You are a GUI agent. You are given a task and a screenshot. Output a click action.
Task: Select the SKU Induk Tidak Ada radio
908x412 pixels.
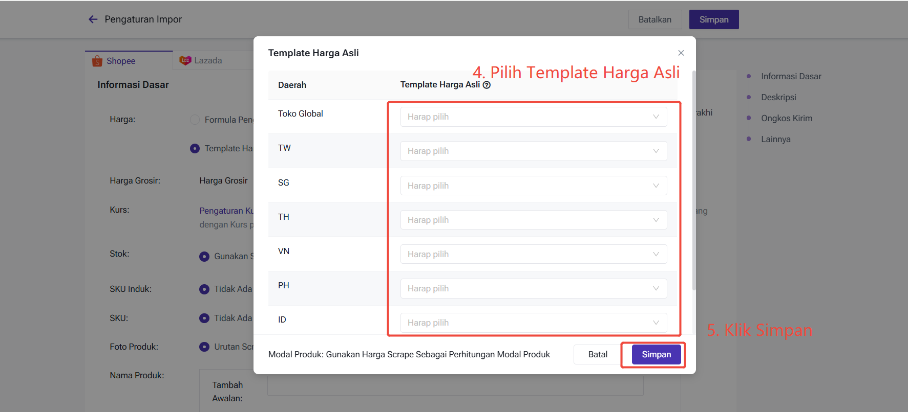(x=204, y=289)
